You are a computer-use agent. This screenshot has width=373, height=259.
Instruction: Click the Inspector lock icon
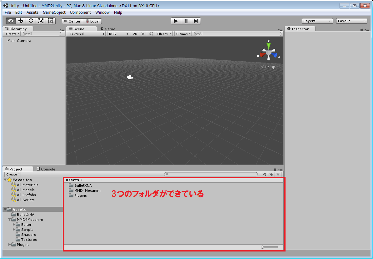tap(361, 29)
